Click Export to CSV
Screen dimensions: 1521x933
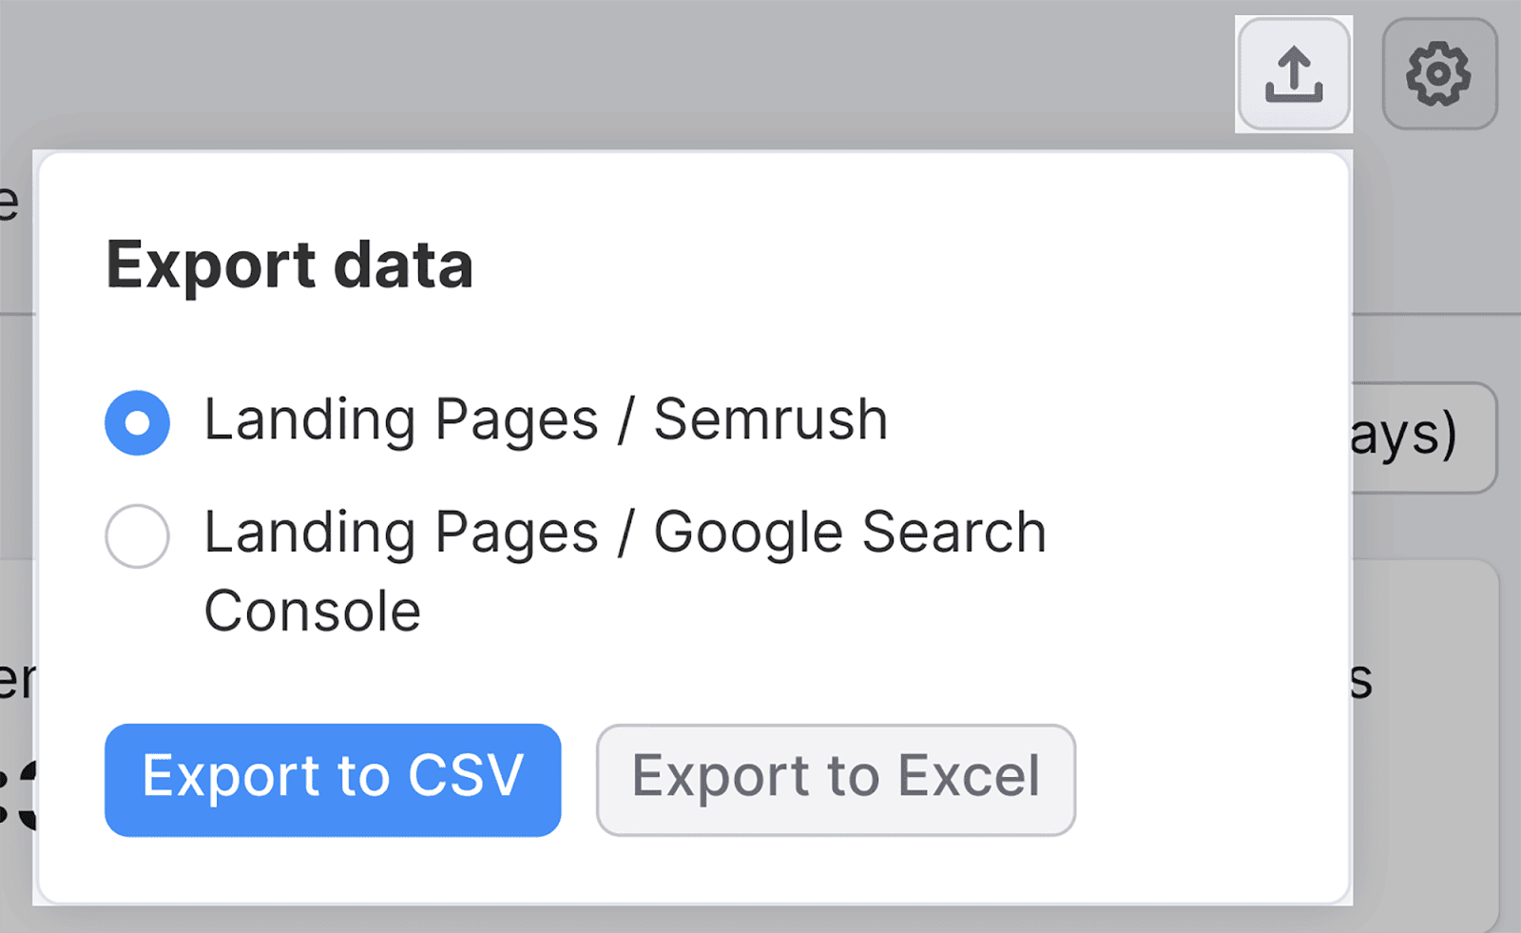[332, 778]
